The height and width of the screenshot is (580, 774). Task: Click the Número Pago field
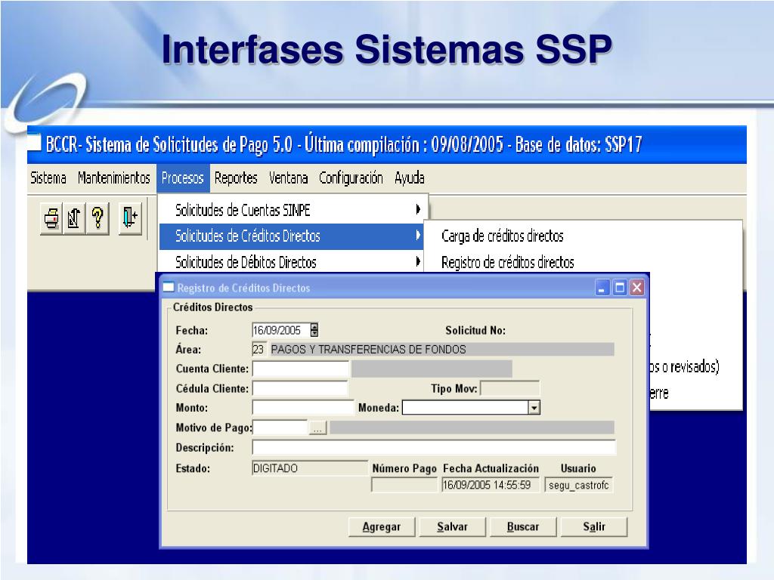tap(404, 486)
